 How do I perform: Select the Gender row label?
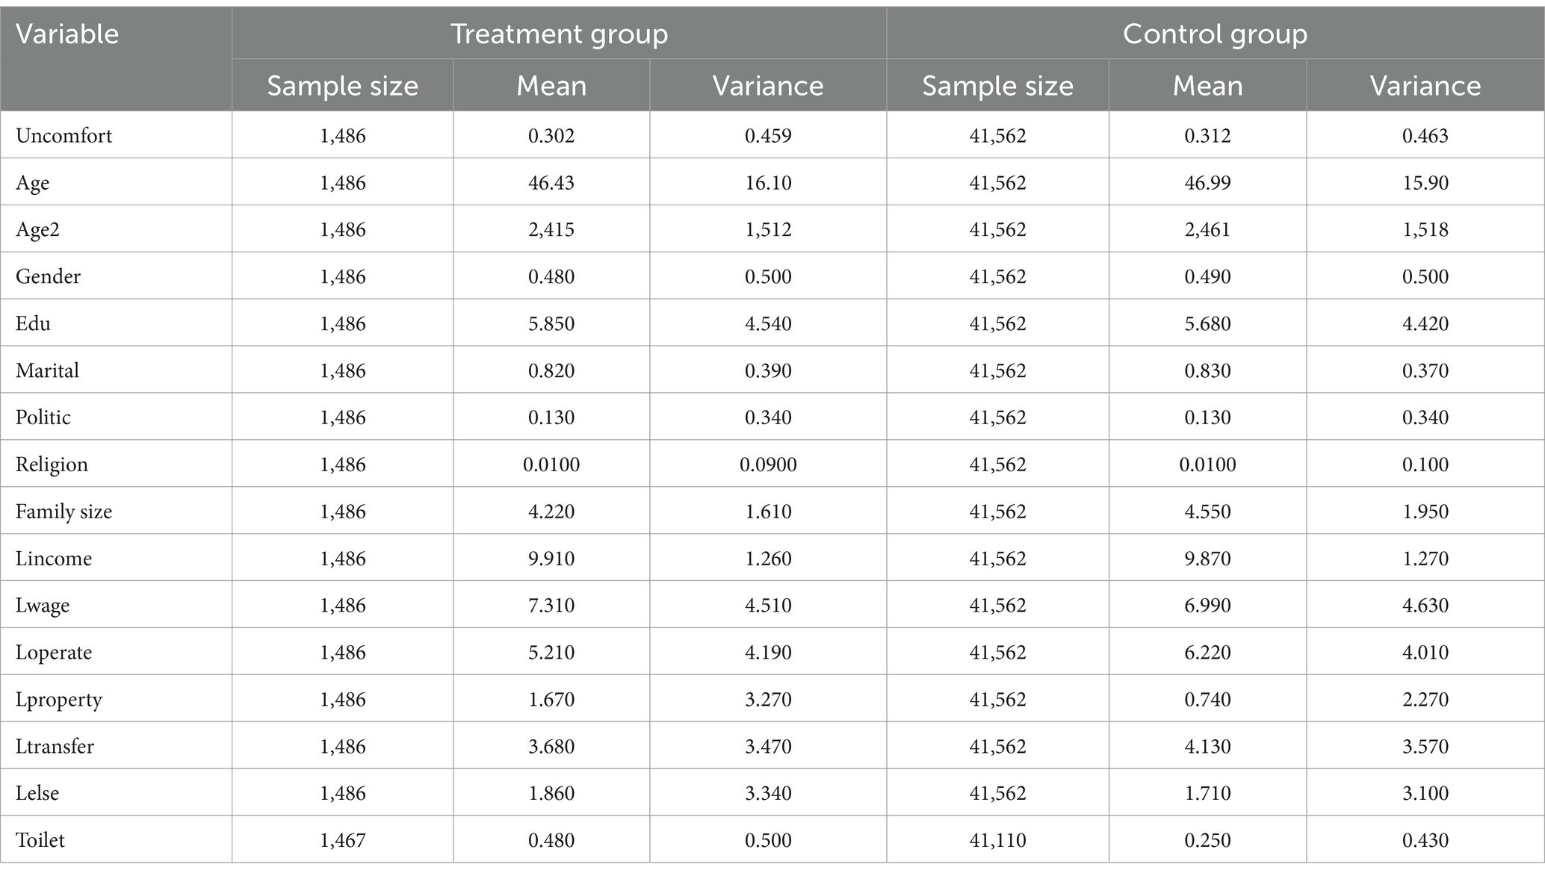click(x=48, y=276)
